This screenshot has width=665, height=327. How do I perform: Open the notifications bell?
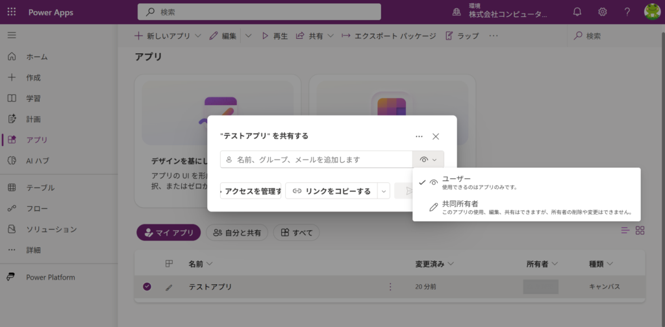tap(577, 12)
